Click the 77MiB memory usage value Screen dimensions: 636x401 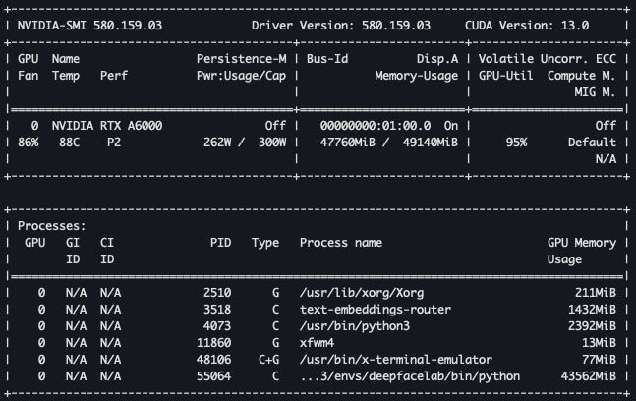[599, 360]
